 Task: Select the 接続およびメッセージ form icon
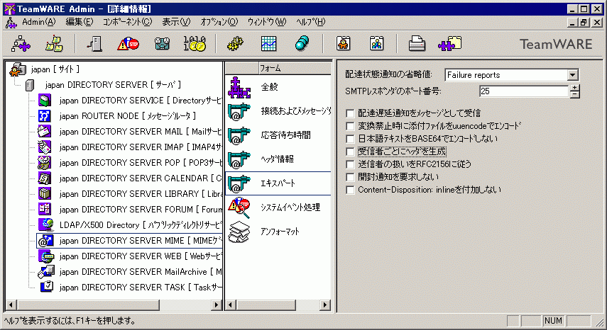(239, 112)
